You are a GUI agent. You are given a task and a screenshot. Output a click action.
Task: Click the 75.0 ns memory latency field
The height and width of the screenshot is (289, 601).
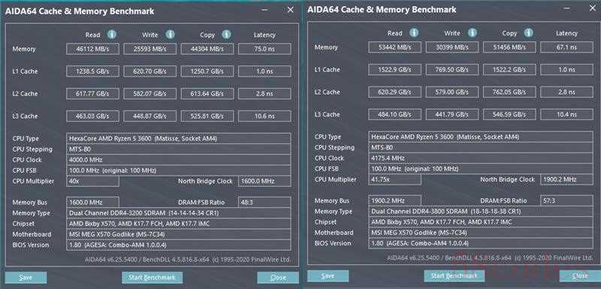264,49
